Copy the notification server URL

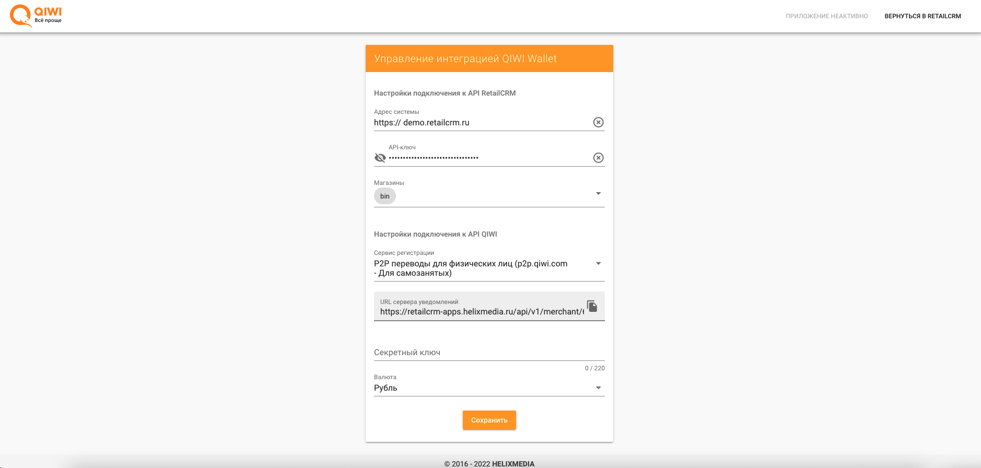[x=592, y=306]
